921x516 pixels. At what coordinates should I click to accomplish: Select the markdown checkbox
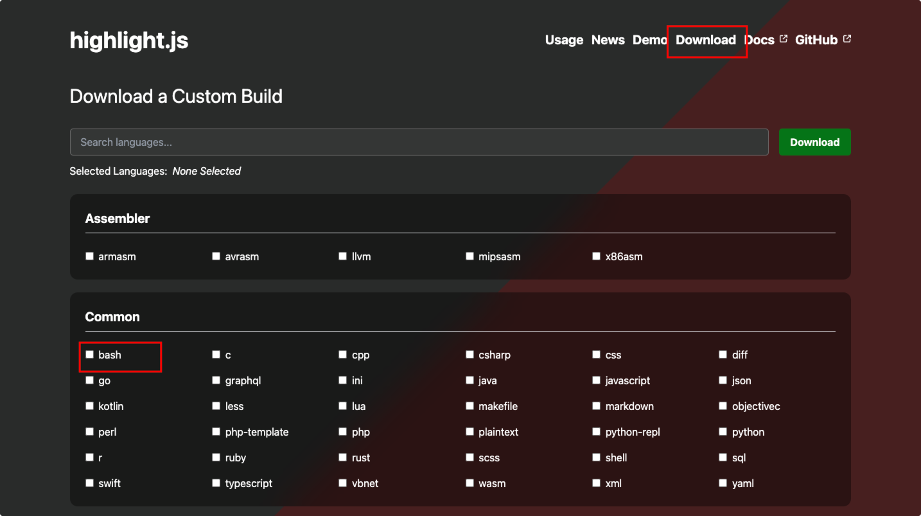tap(597, 406)
